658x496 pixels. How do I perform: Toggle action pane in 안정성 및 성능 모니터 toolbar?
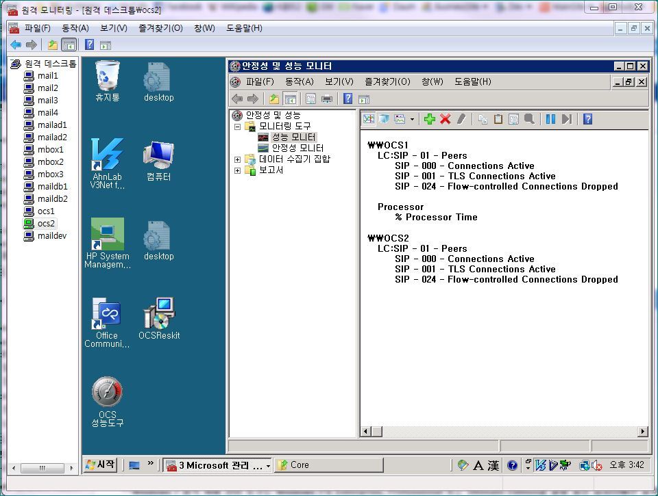coord(364,99)
